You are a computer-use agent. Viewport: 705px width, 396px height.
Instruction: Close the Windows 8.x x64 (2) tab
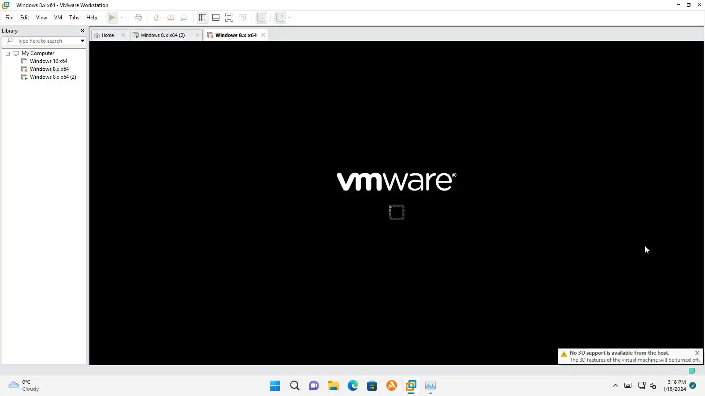(x=197, y=35)
